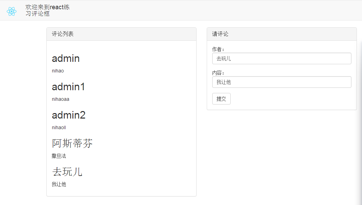This screenshot has height=205, width=362.
Task: Click the 欢迎来到react练习评论框 header title
Action: click(47, 10)
